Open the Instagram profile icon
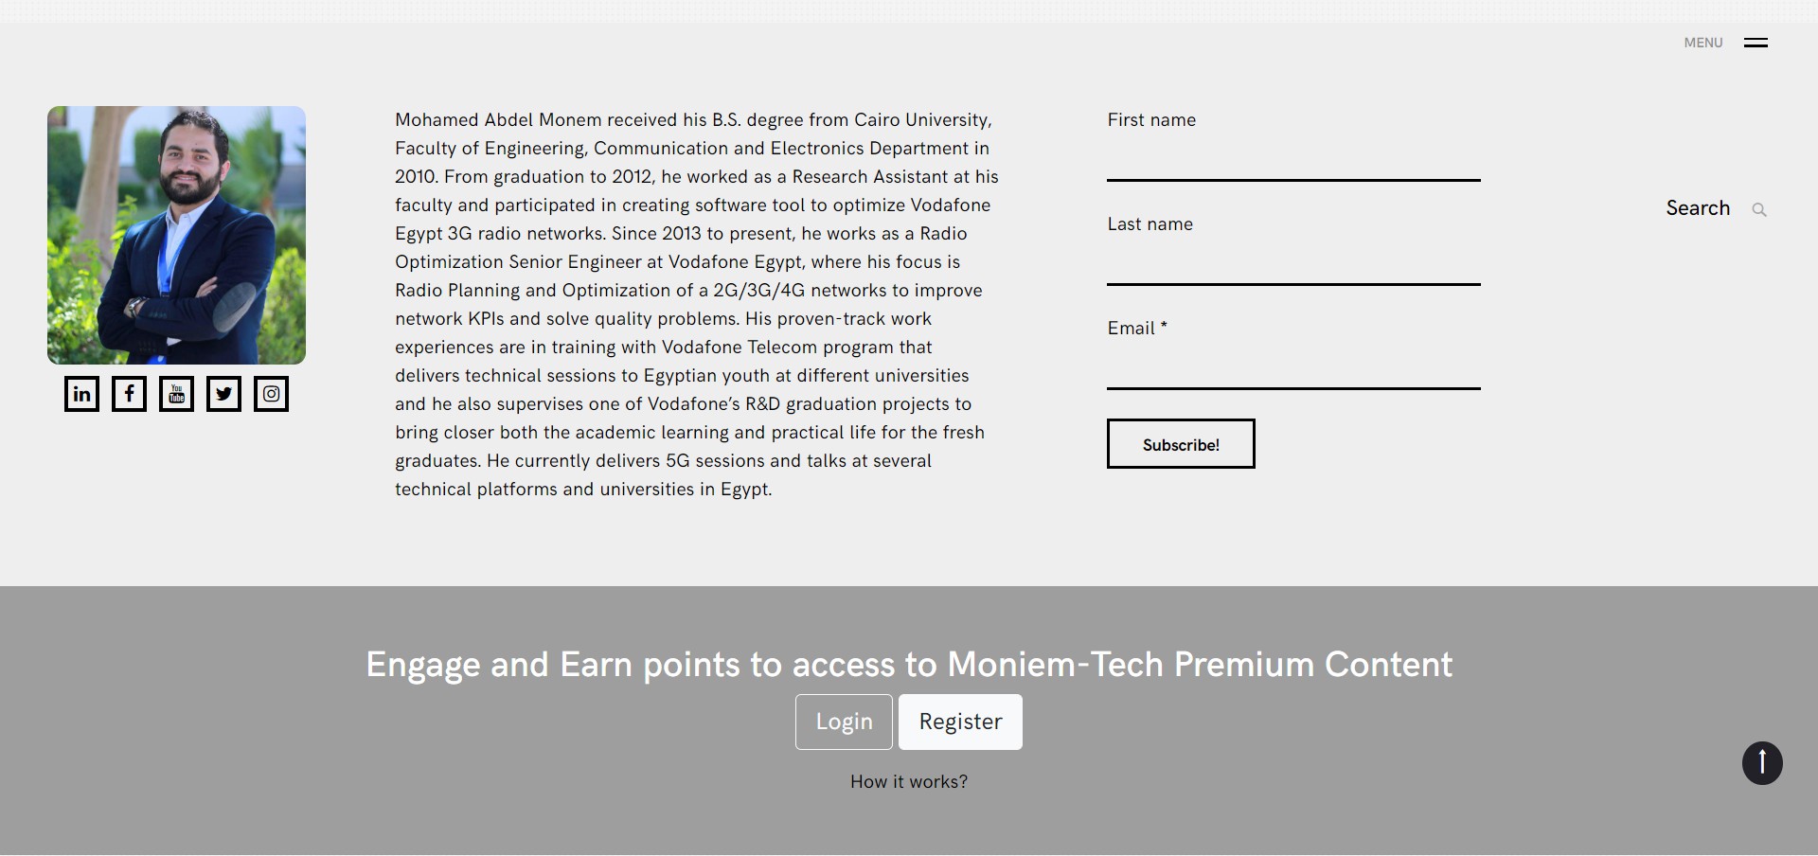Image resolution: width=1818 pixels, height=856 pixels. pos(271,394)
